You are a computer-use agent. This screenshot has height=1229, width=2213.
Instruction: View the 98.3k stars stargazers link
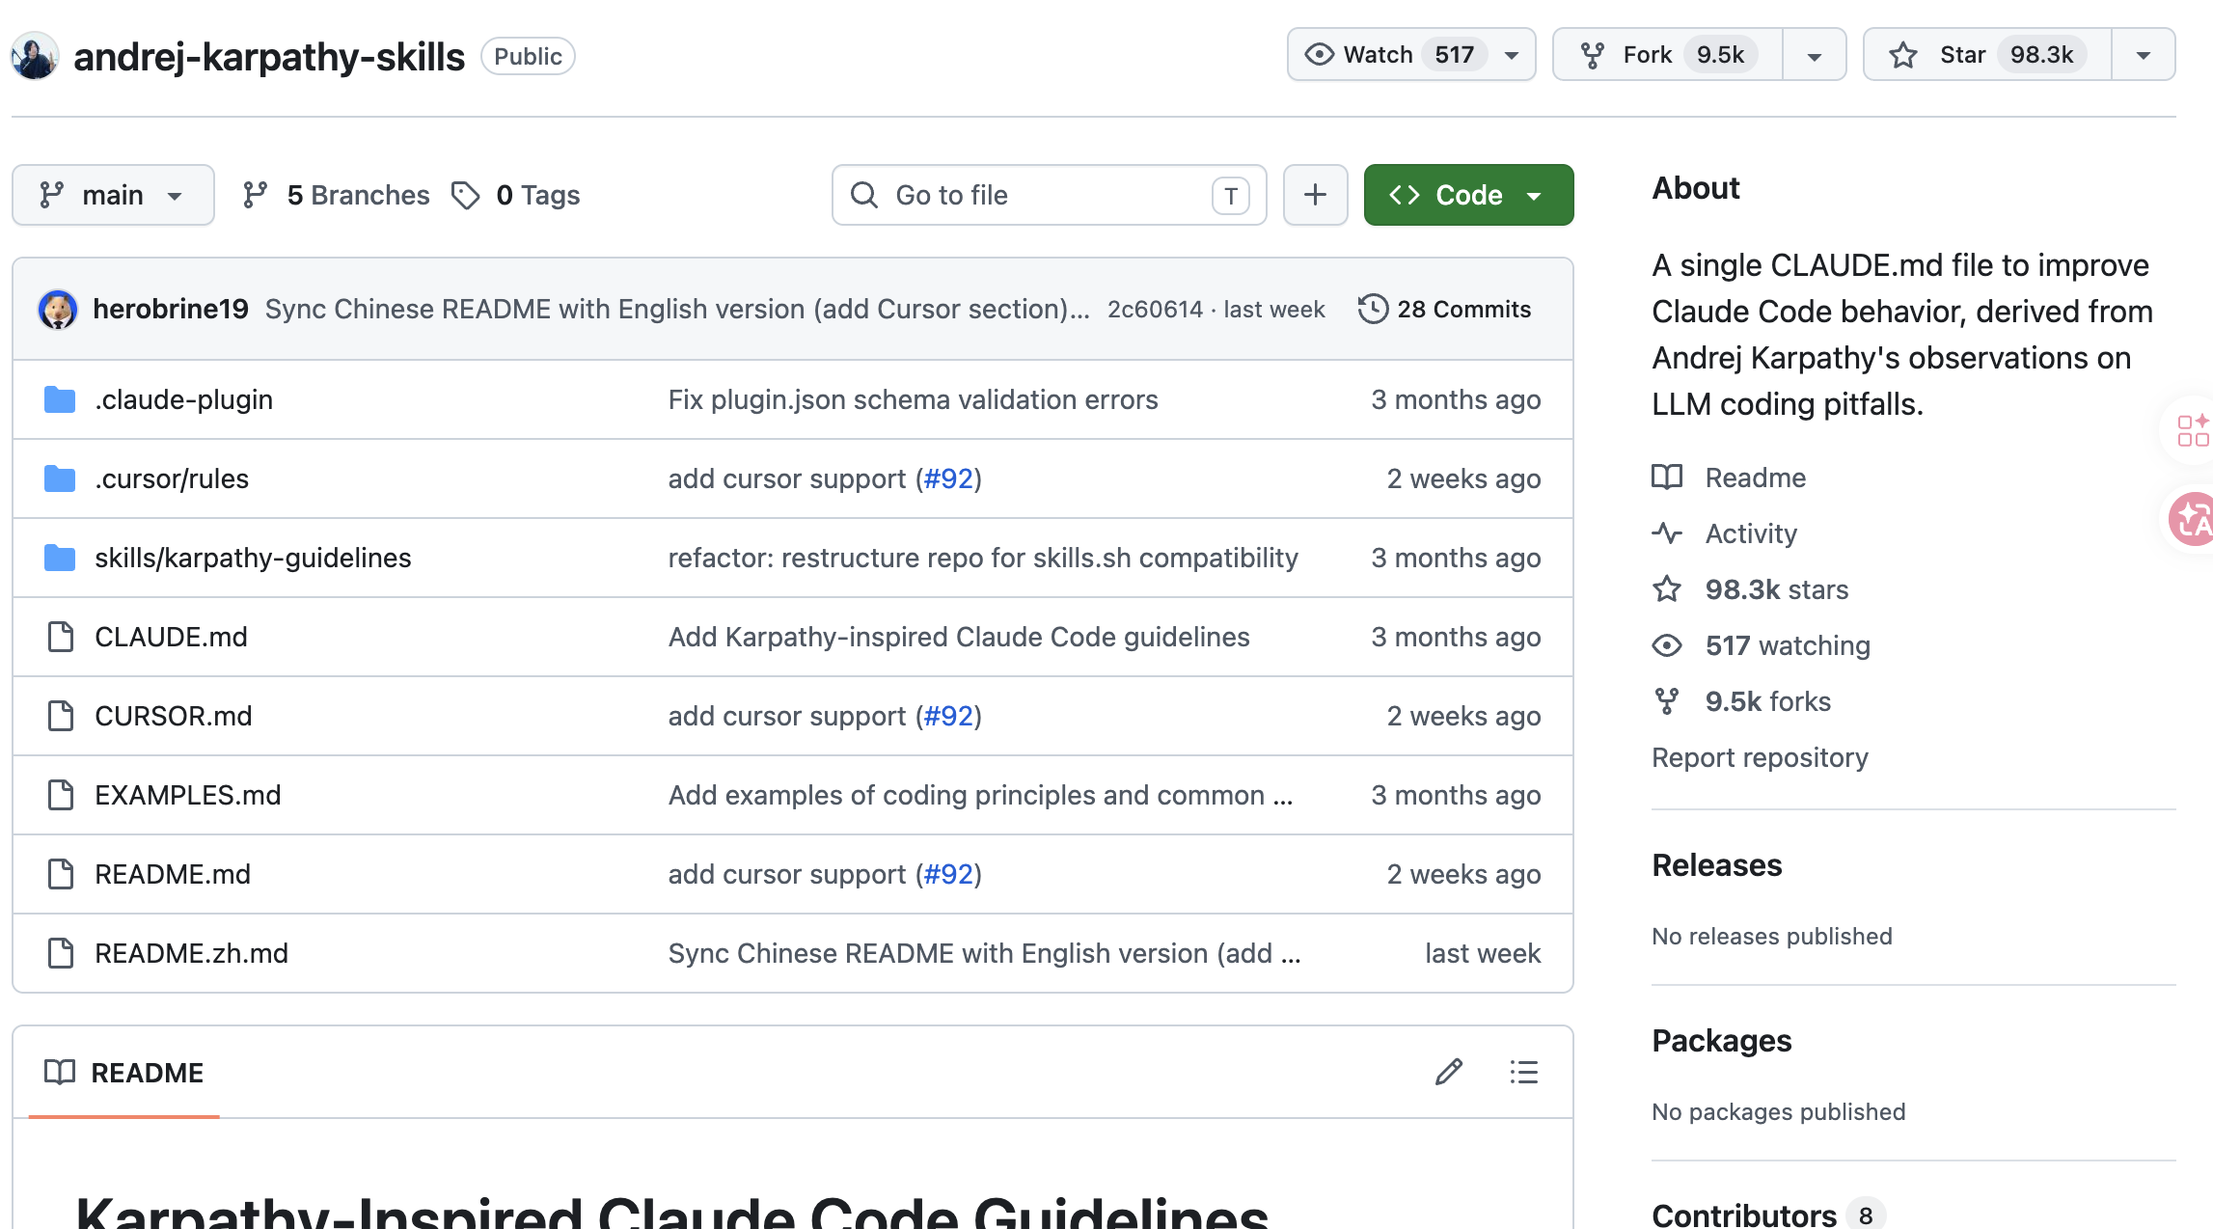point(1776,589)
